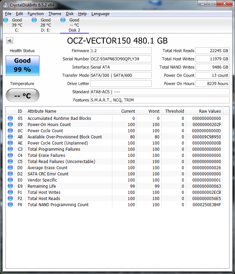Open the File menu

pos(8,14)
